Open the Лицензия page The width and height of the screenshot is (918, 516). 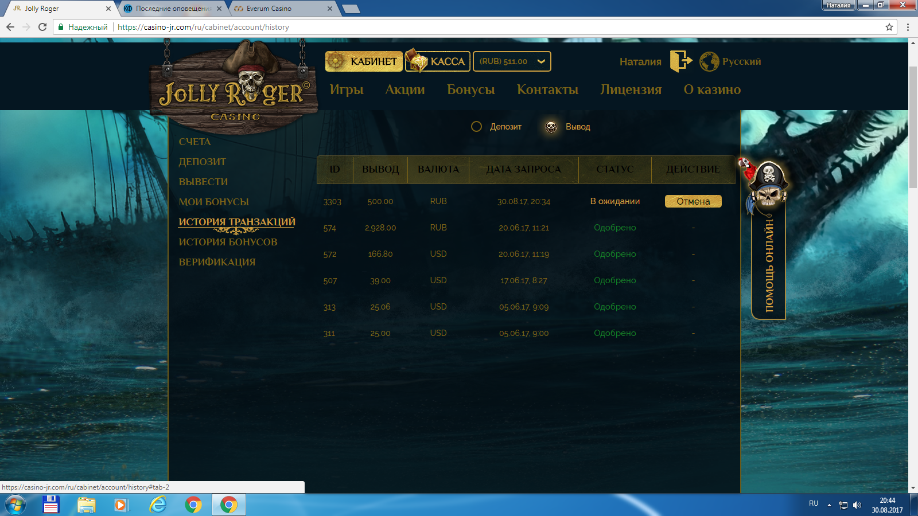pyautogui.click(x=631, y=89)
